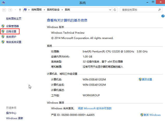Go up one level with up arrow
The width and height of the screenshot is (165, 123).
click(x=20, y=10)
